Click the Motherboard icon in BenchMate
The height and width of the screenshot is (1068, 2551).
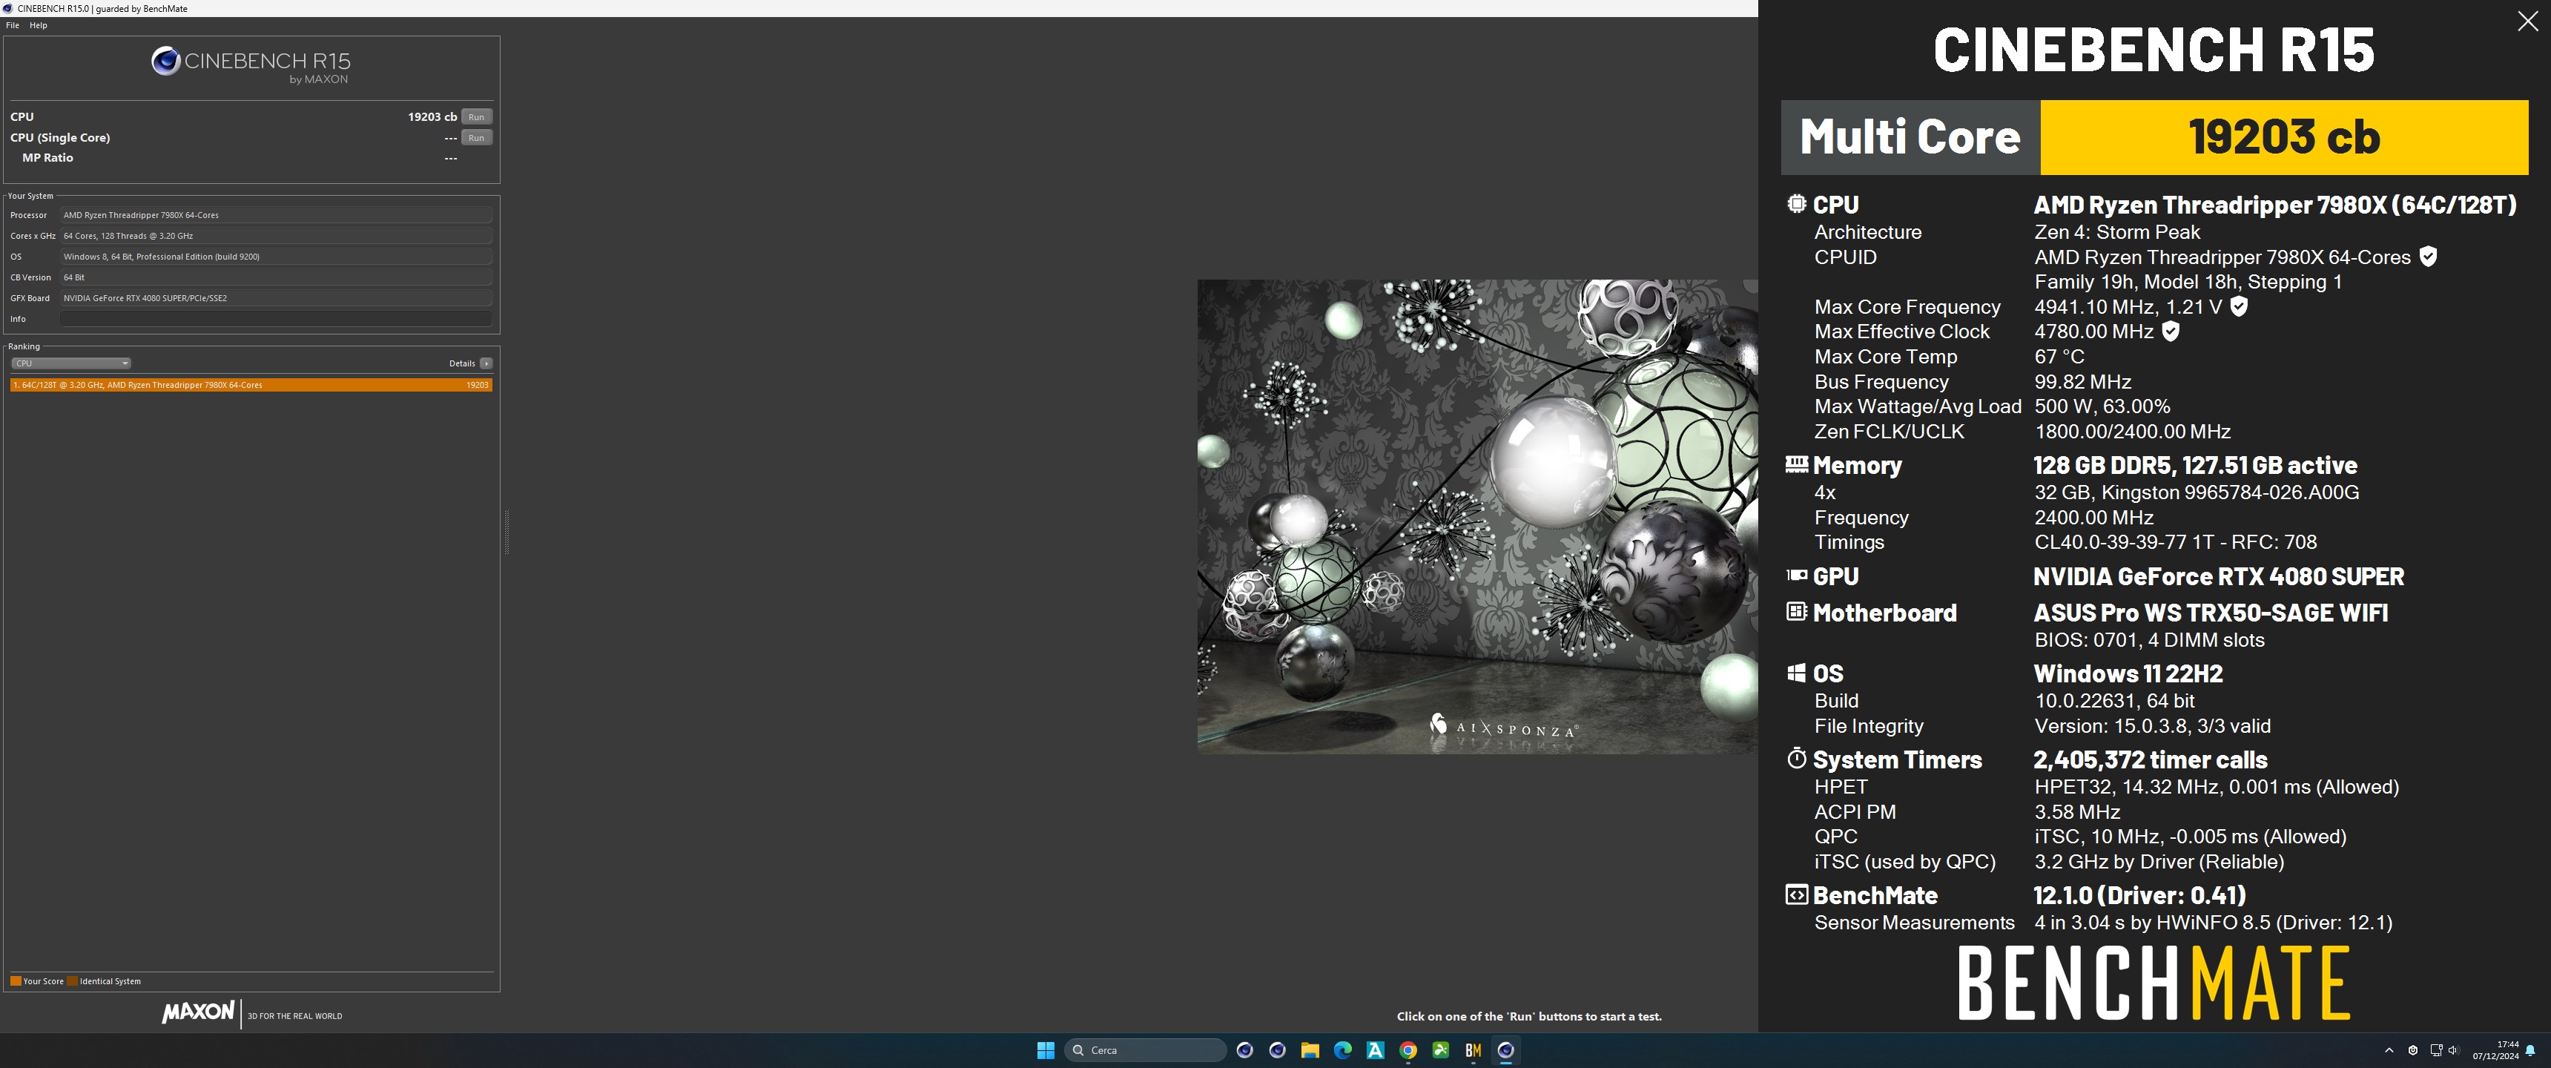pos(1796,613)
